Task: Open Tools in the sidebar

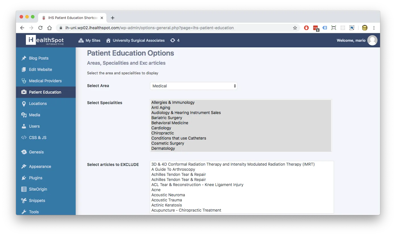Action: click(46, 212)
